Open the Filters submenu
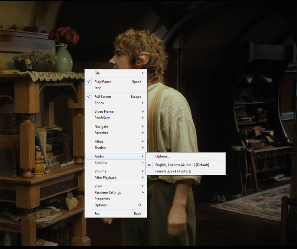 (116, 142)
